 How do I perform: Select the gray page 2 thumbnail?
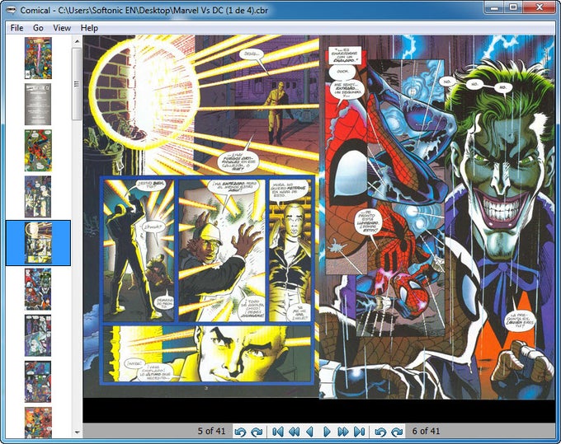[38, 105]
